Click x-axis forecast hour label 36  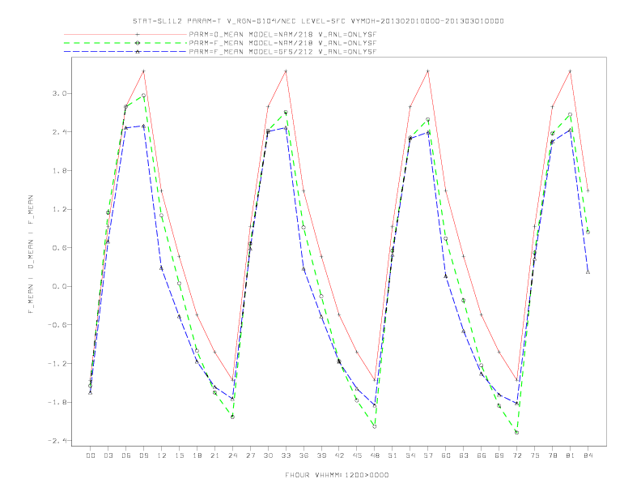click(304, 455)
